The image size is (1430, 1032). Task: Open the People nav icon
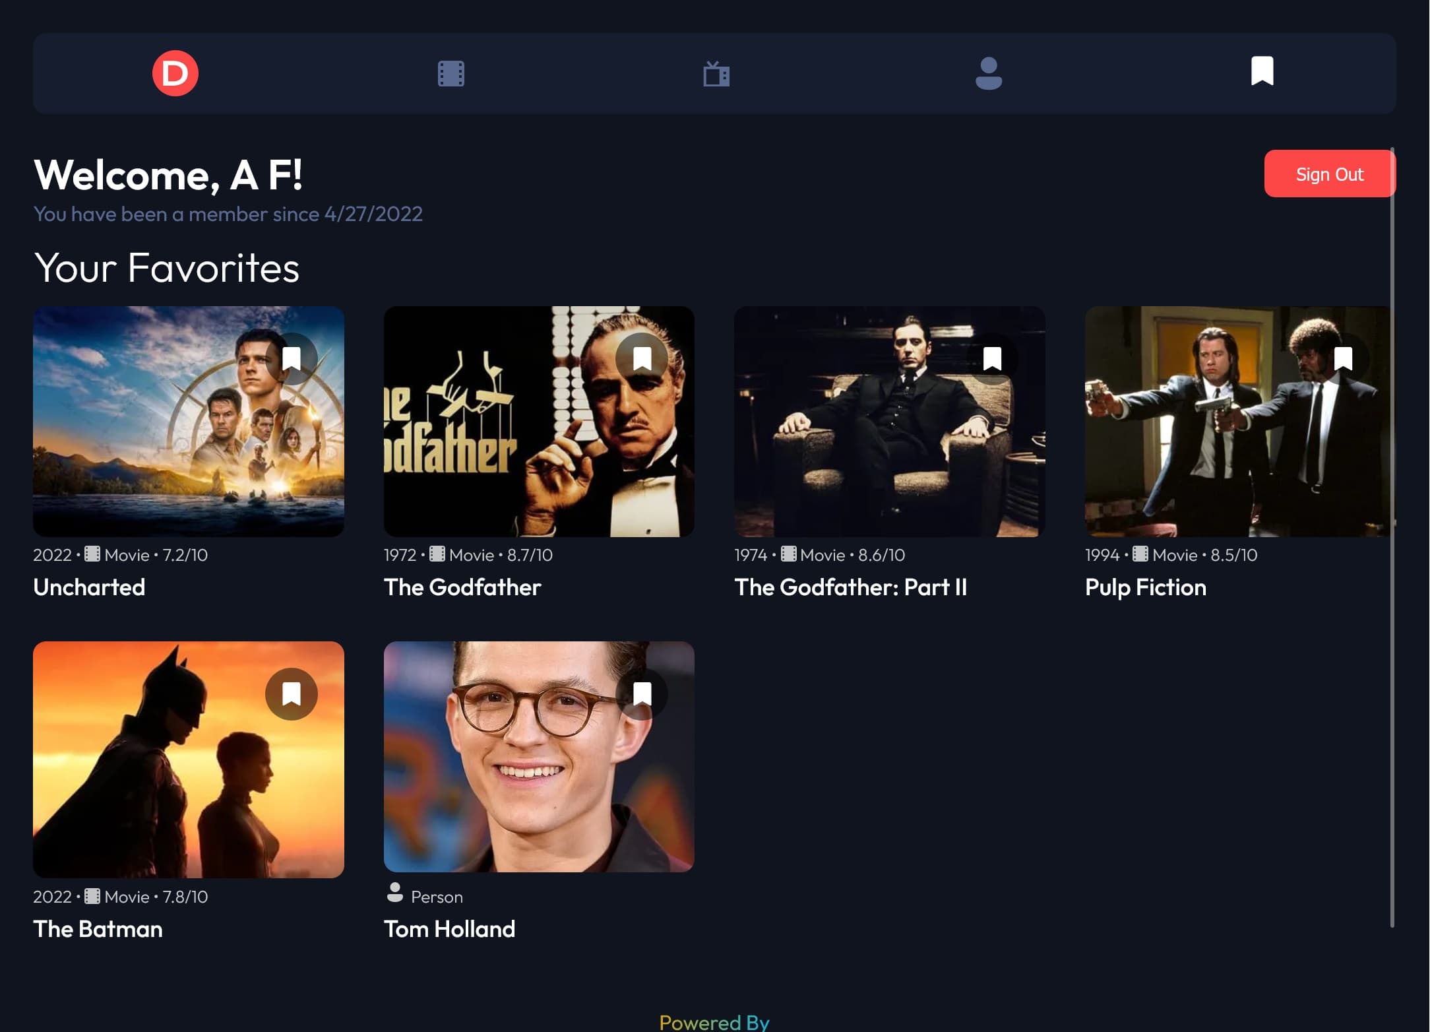click(988, 73)
